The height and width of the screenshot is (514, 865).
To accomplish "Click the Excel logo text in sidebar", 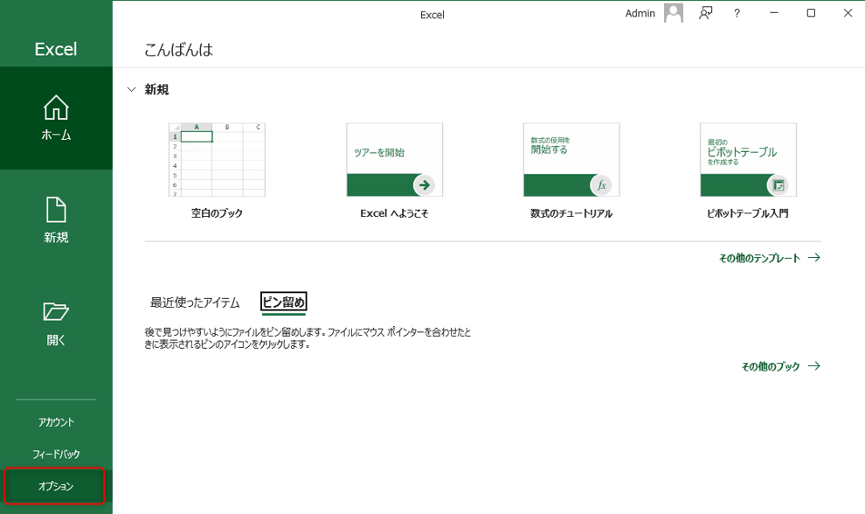I will [56, 49].
